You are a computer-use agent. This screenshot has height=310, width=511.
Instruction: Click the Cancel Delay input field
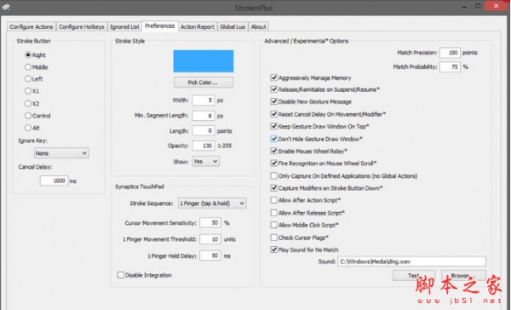[x=55, y=181]
